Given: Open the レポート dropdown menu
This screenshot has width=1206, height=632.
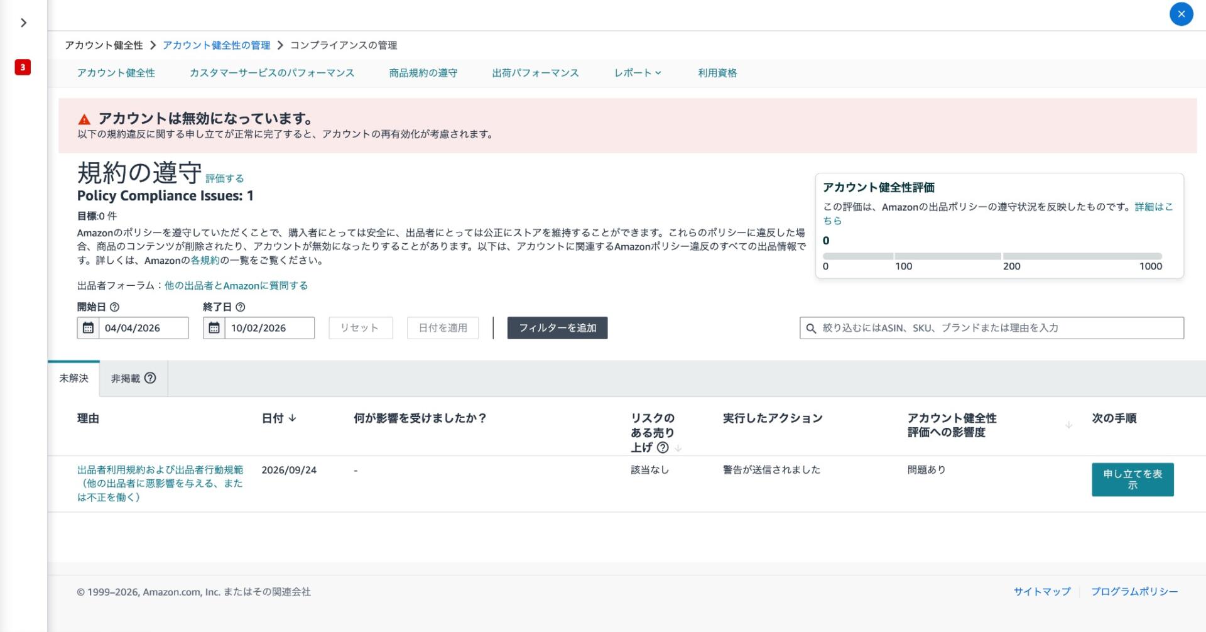Looking at the screenshot, I should tap(638, 73).
